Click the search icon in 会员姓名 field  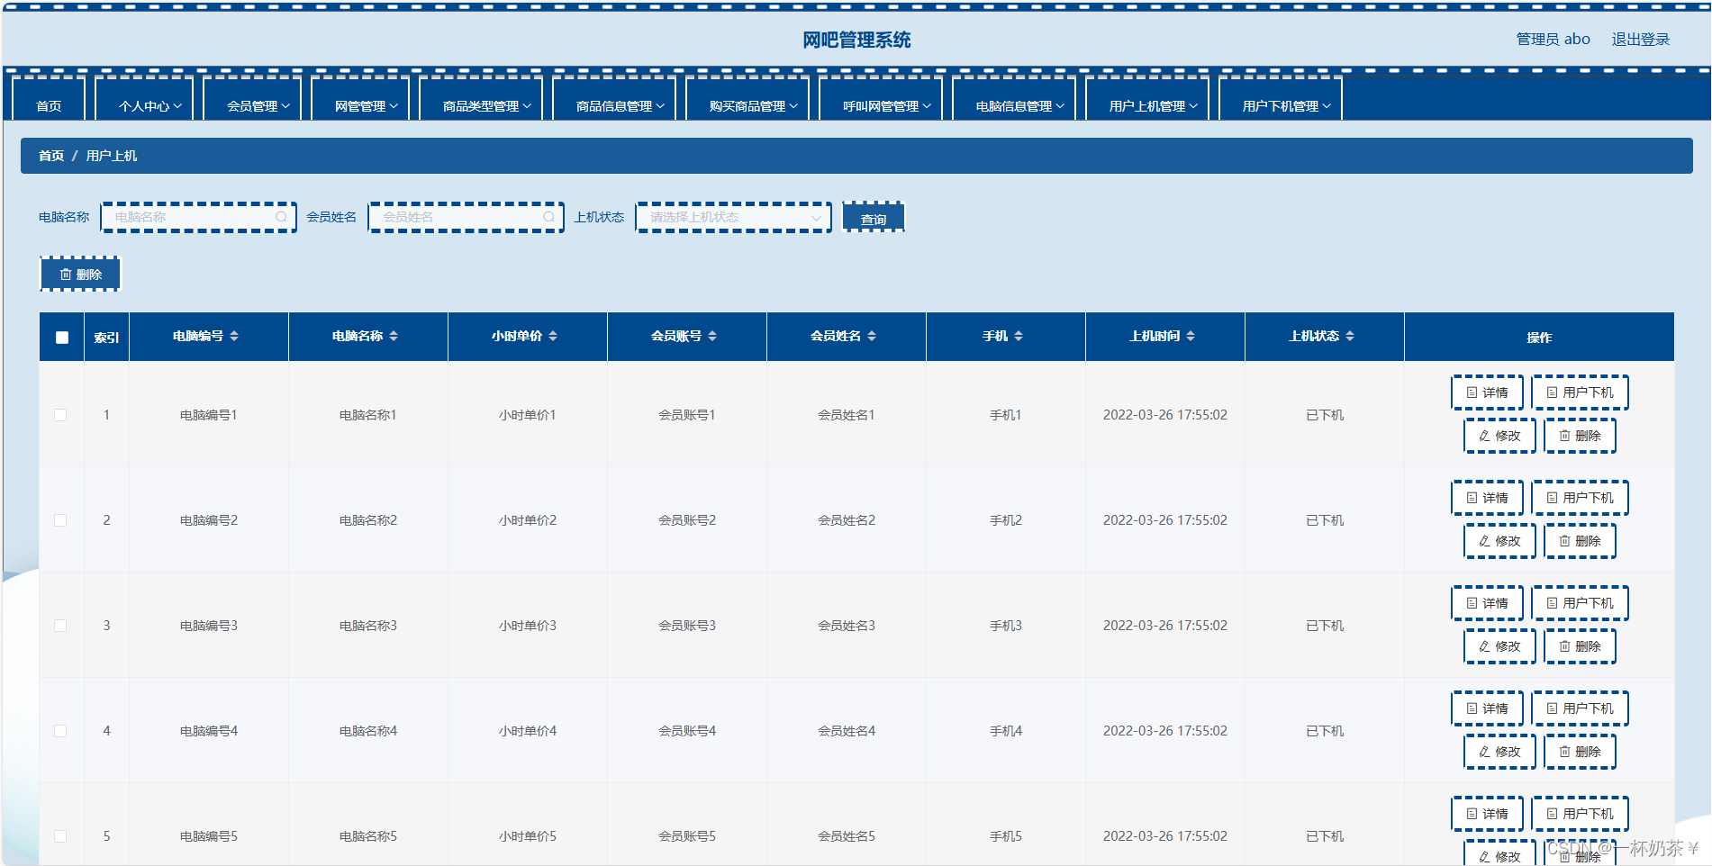[548, 217]
